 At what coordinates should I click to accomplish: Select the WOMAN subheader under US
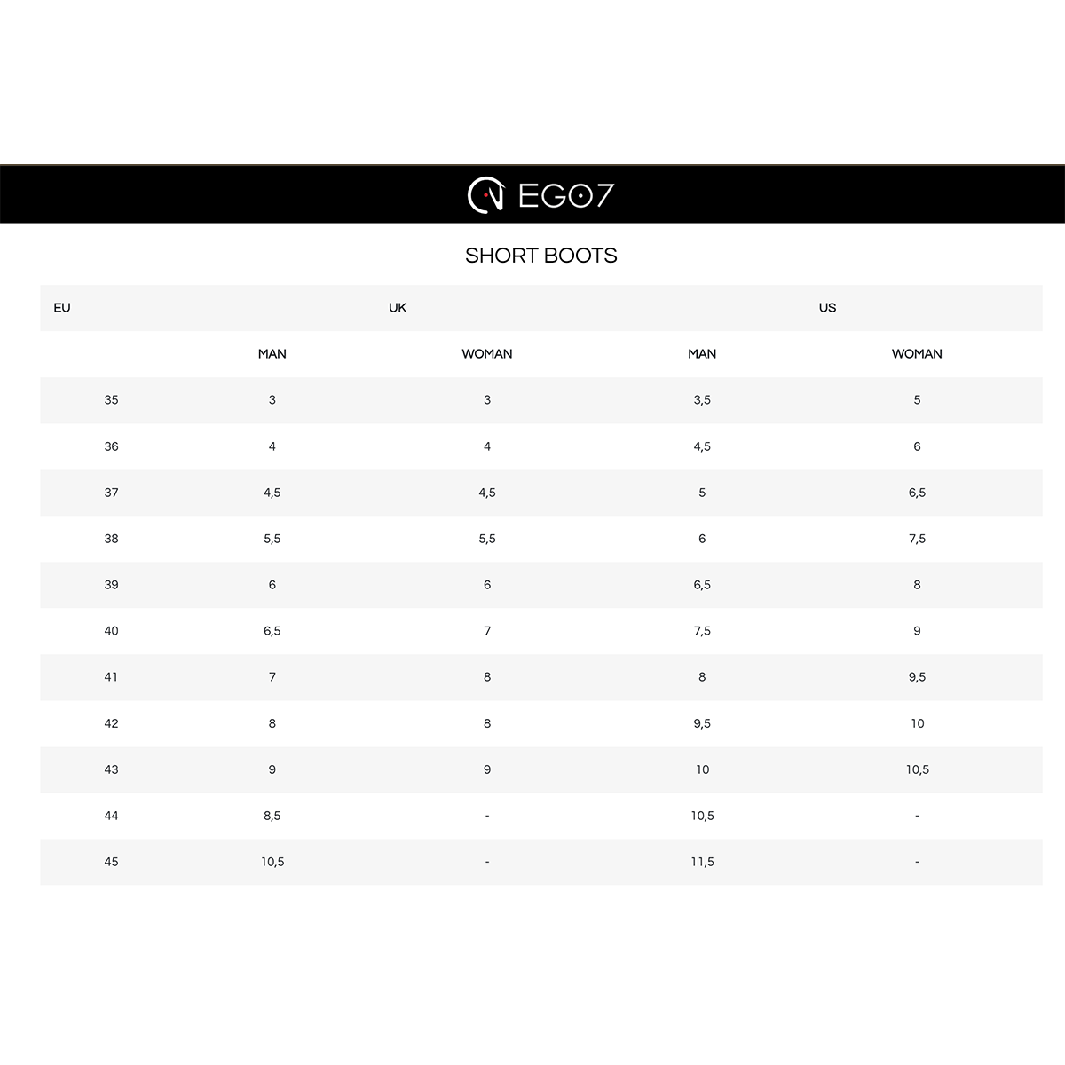[917, 354]
